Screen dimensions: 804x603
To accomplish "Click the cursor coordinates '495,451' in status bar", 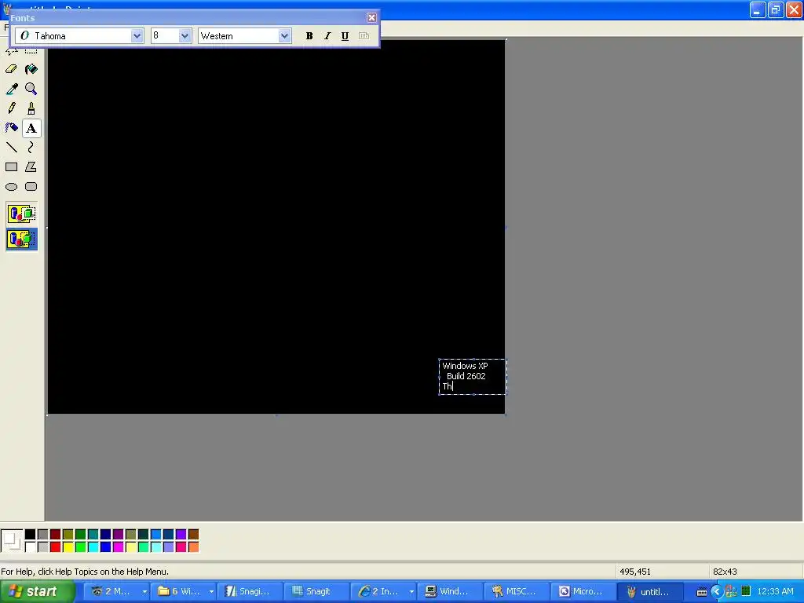I will tap(634, 572).
